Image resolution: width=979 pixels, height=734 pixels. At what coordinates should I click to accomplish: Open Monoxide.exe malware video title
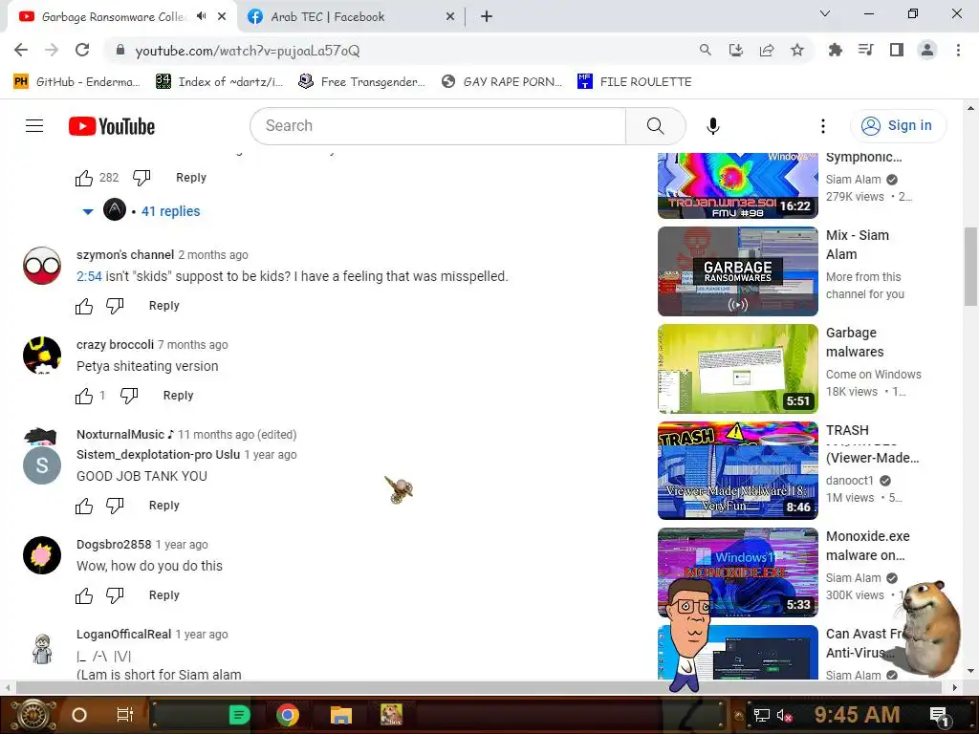click(868, 546)
